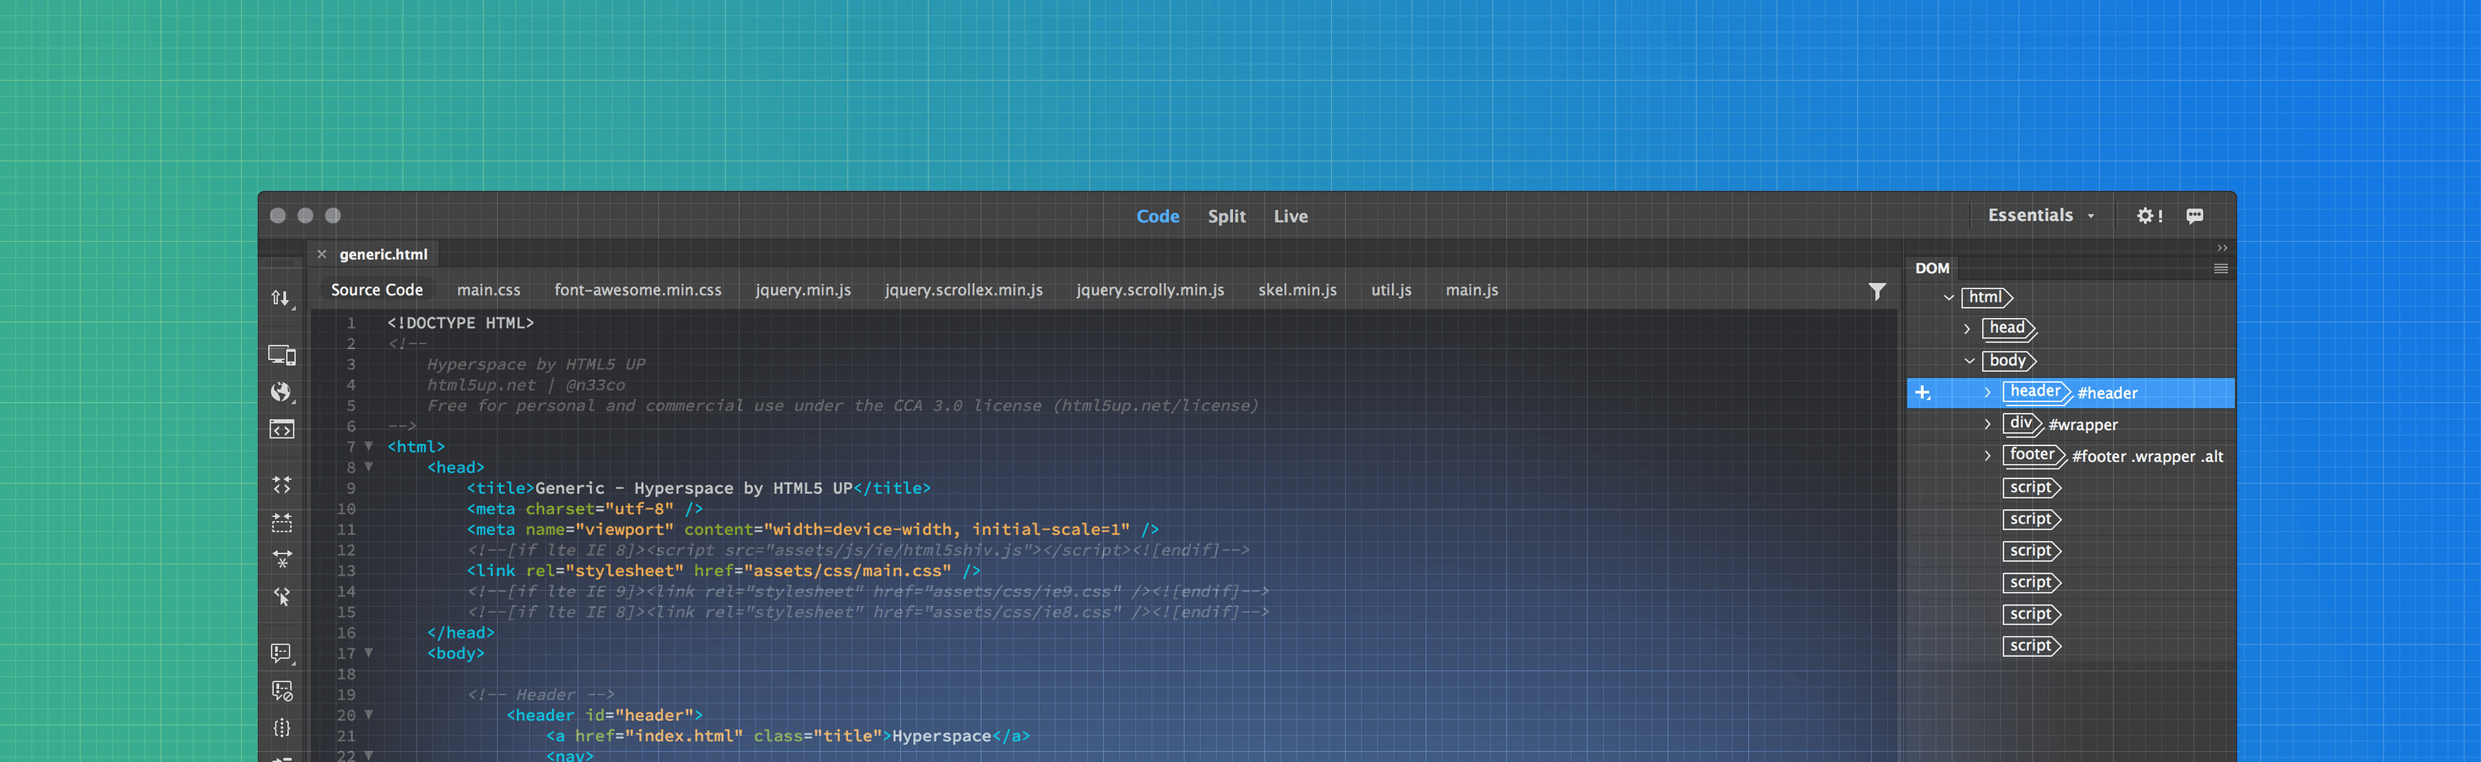2481x762 pixels.
Task: Select the html tag in DOM panel
Action: pos(1988,297)
